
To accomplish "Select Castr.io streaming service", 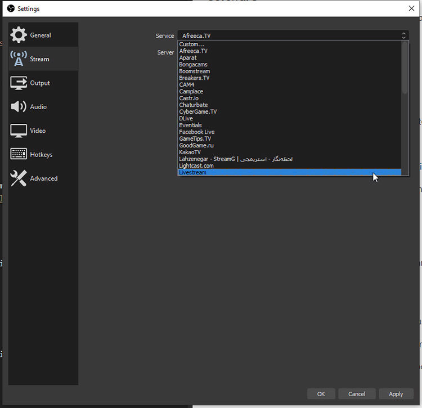I will 290,98.
